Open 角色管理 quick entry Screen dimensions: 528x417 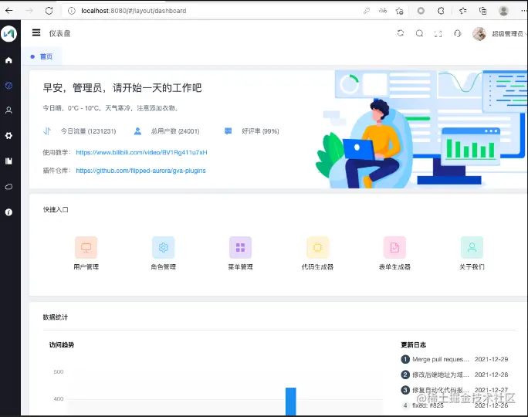164,253
